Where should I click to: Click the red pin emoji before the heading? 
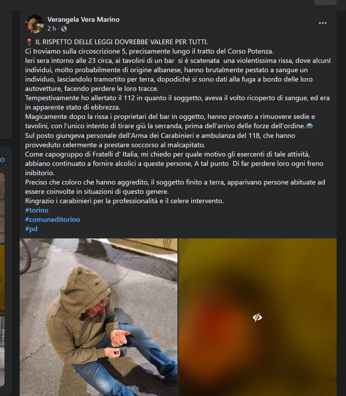tap(29, 42)
